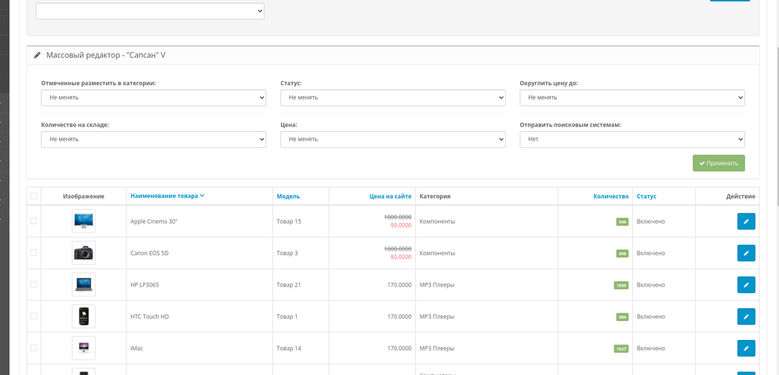Screen dimensions: 779x375
Task: Open iMac thumbnail image
Action: click(84, 348)
